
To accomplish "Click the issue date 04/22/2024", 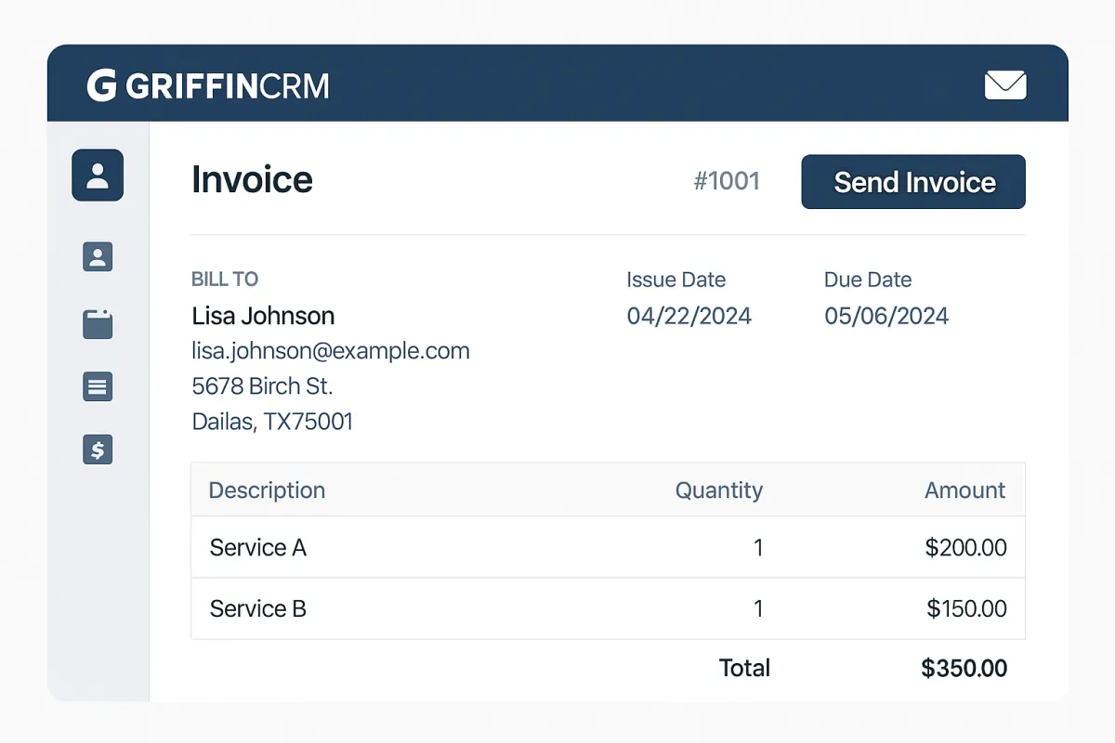I will 689,316.
